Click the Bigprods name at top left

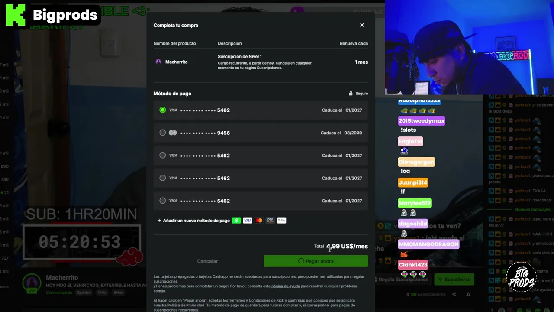(x=65, y=16)
